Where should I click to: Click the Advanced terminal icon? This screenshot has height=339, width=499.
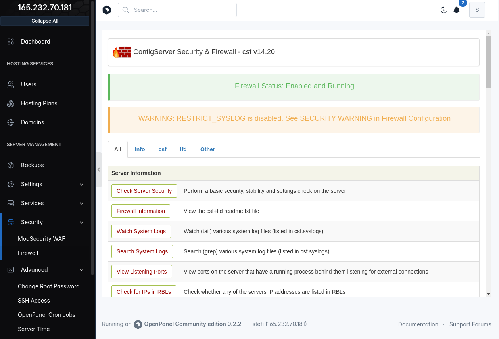tap(11, 270)
